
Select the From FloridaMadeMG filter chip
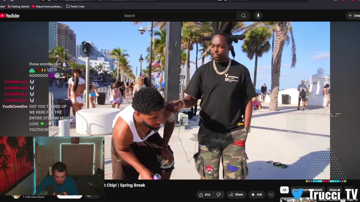(308, 190)
